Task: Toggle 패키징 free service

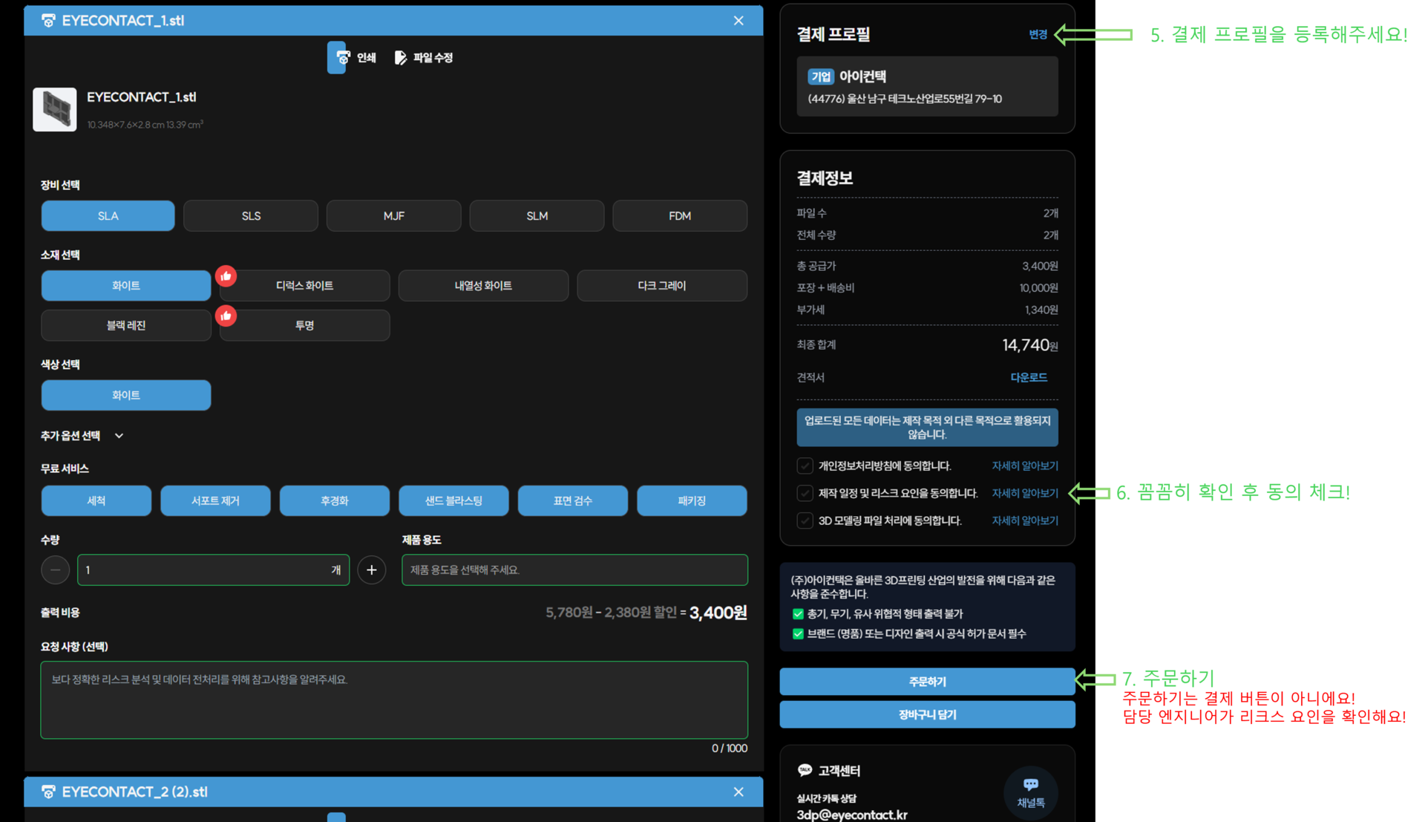Action: click(692, 500)
